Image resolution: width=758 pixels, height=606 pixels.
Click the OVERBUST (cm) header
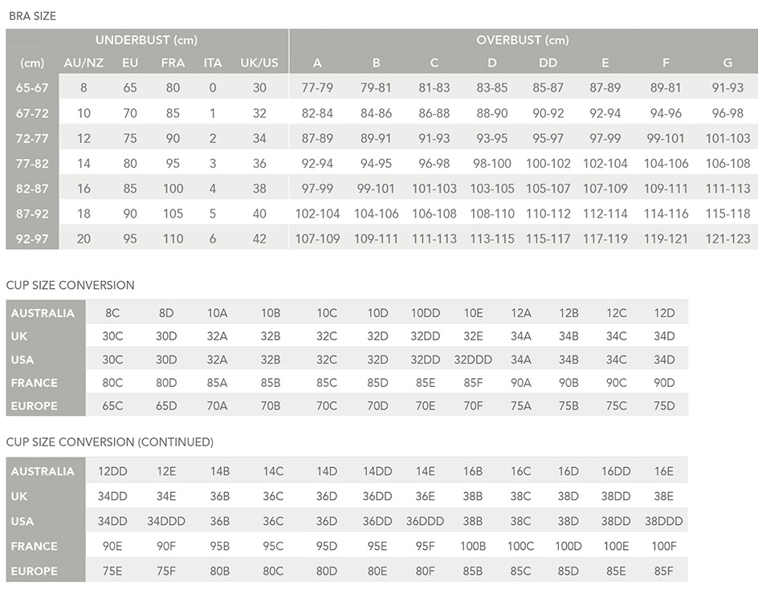523,40
